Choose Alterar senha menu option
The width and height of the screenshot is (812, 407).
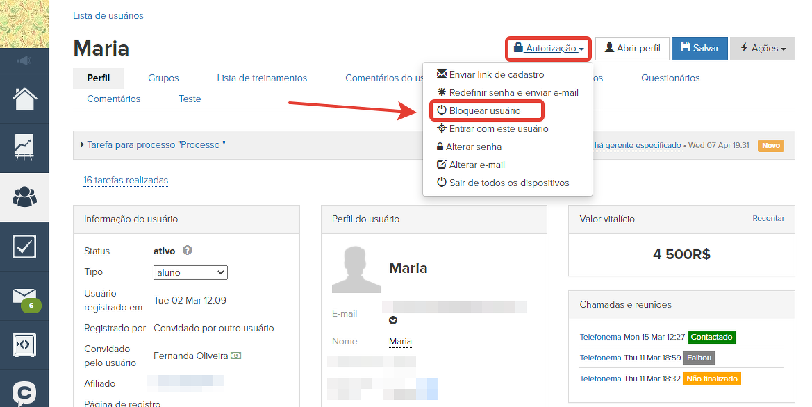[x=474, y=147]
